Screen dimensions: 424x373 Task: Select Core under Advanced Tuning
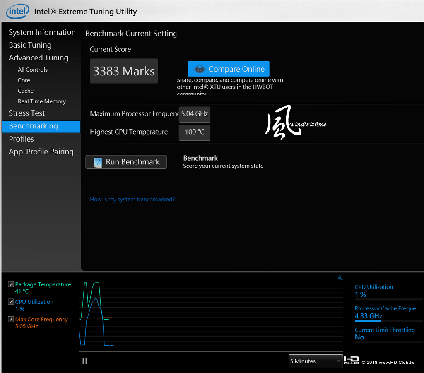(24, 80)
